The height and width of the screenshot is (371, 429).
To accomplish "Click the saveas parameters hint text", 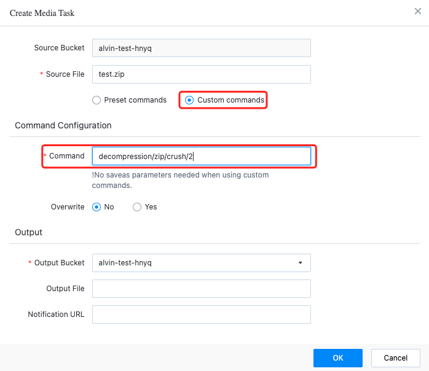I will click(x=180, y=180).
